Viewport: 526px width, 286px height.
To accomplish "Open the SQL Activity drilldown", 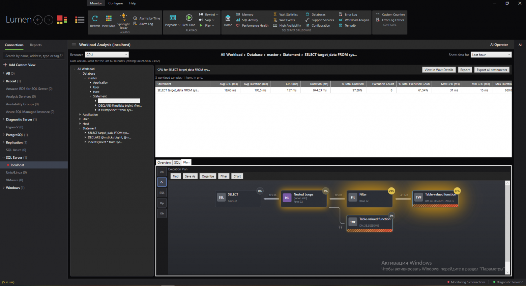I will [x=247, y=20].
